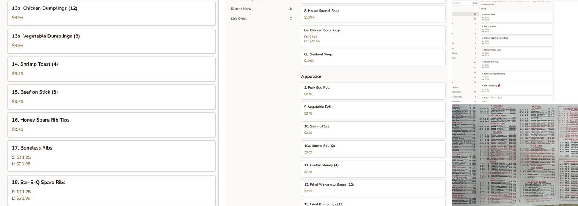
Task: Add 11. Fantail Shrimp (4)
Action: (x=373, y=169)
